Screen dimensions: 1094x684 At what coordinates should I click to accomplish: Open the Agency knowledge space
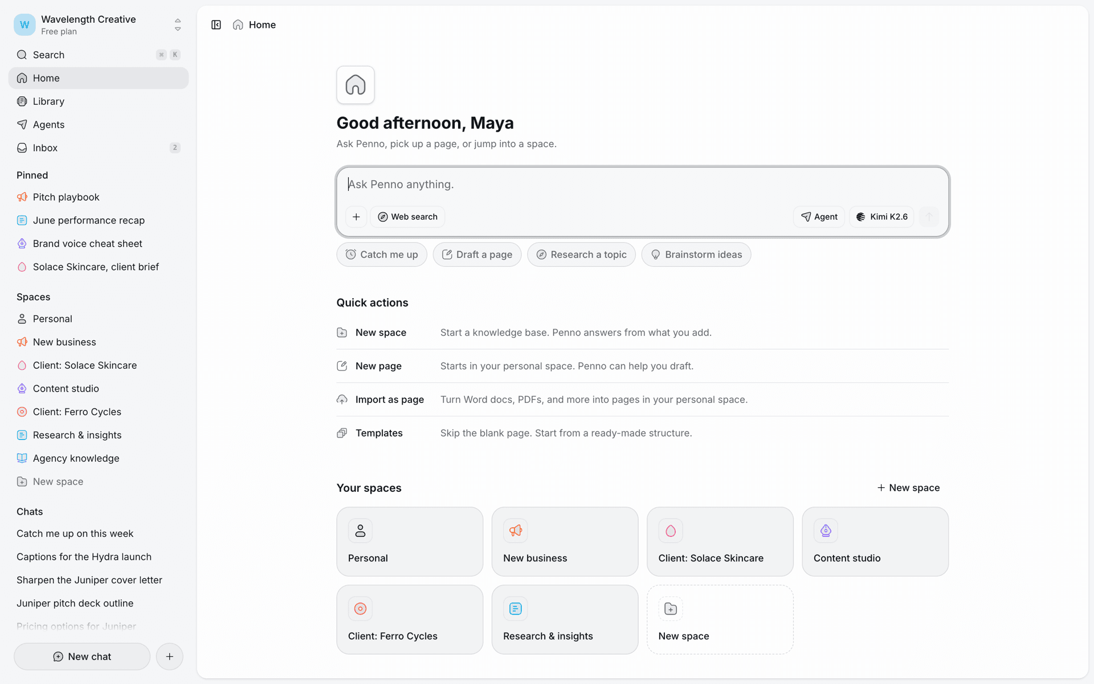pos(98,458)
